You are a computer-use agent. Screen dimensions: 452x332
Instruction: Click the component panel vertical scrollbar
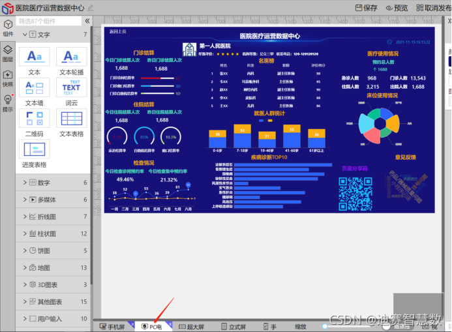coord(92,156)
